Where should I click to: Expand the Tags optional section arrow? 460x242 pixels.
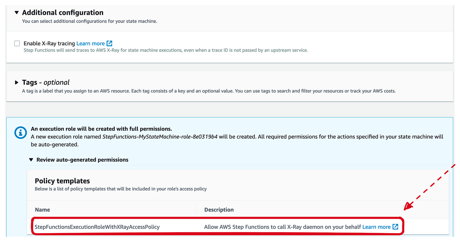click(x=17, y=82)
